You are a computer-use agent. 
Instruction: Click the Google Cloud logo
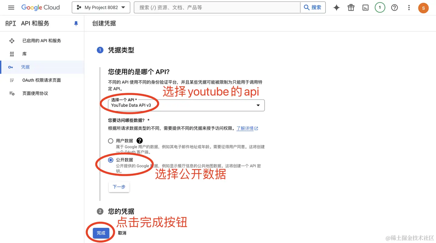[41, 8]
